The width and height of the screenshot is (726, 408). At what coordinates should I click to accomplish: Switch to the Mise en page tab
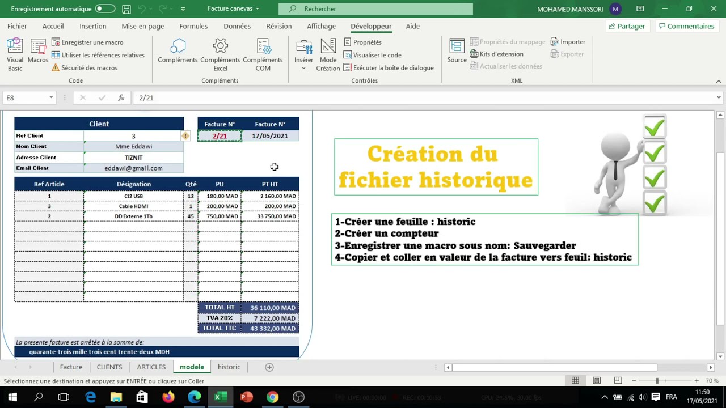[x=142, y=26]
